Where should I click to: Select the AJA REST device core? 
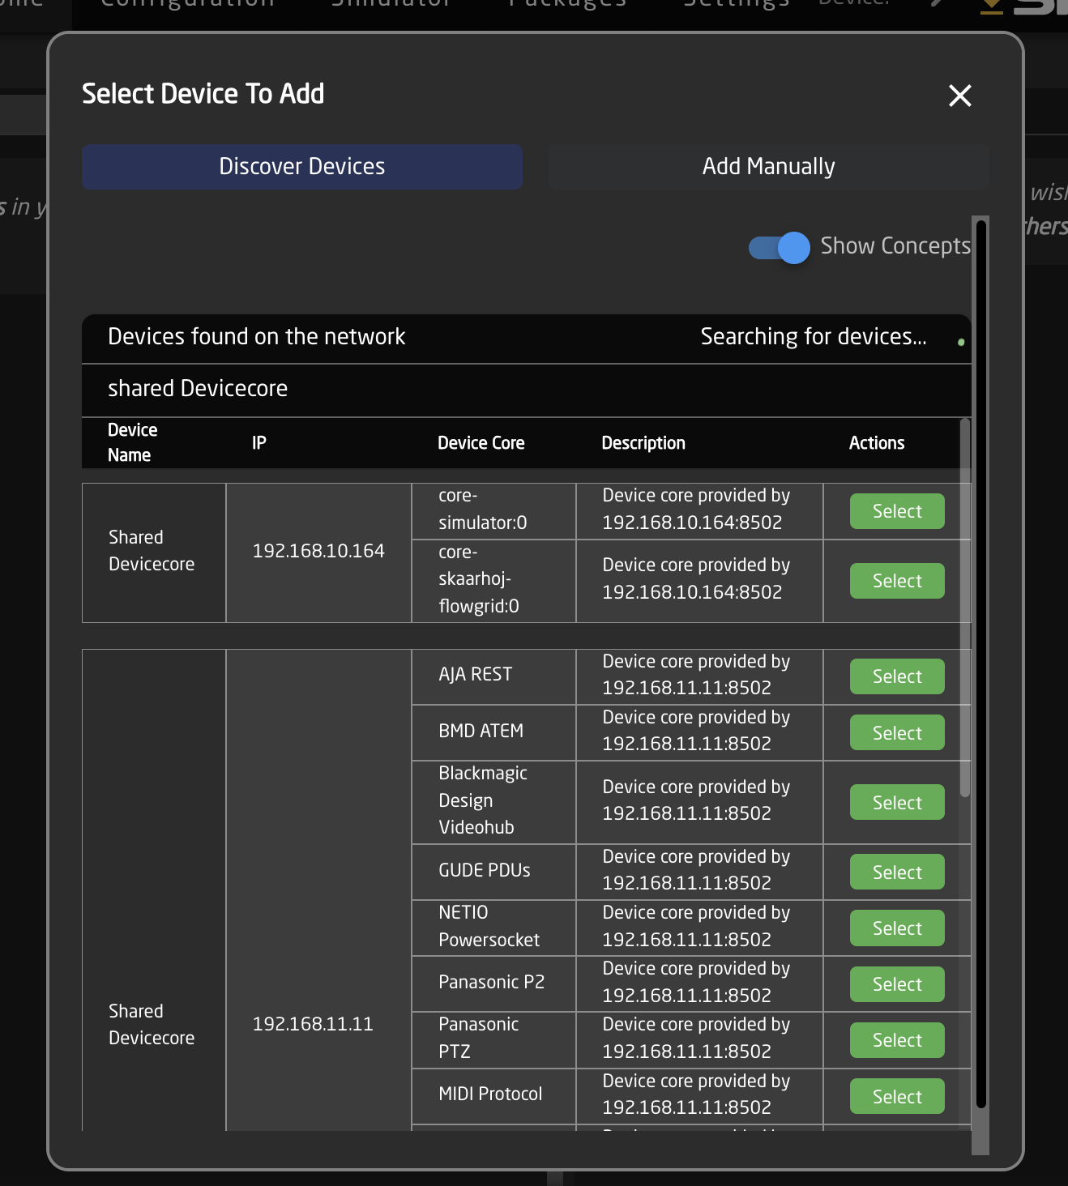896,676
